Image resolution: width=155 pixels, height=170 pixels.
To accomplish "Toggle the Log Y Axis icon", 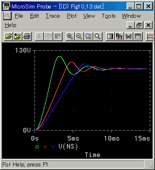I will point(138,36).
